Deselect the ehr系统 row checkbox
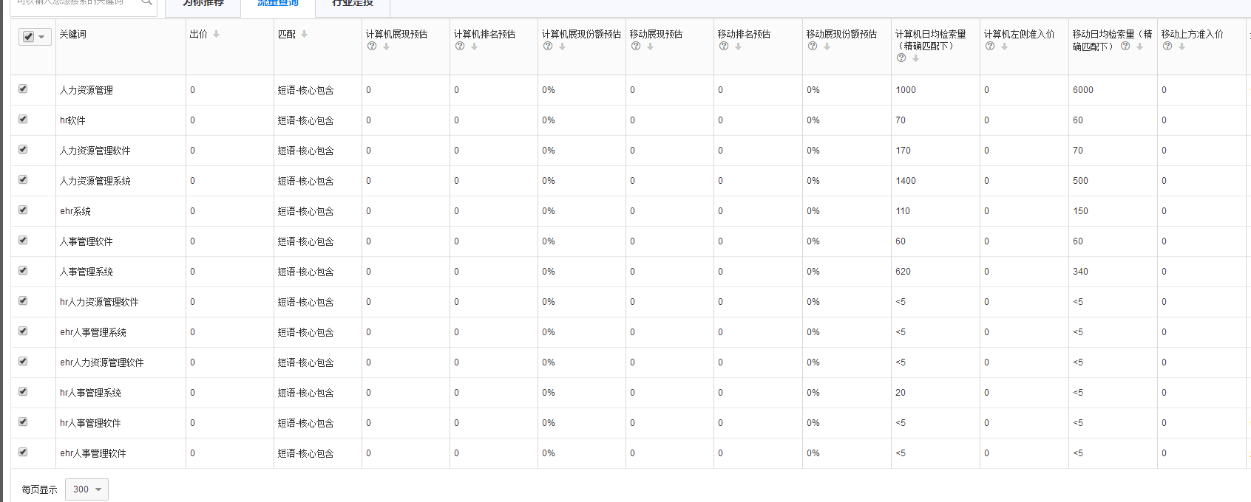Screen dimensions: 1251x502 (x=23, y=210)
